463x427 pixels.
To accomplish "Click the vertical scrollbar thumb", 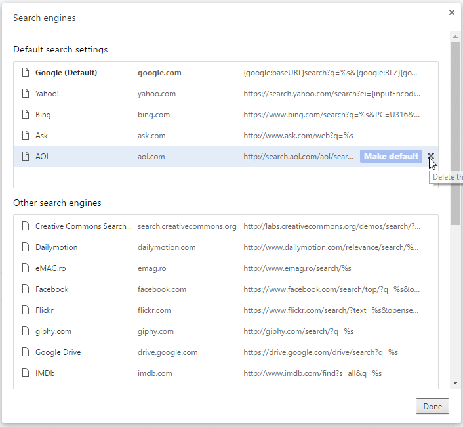I will click(x=455, y=133).
